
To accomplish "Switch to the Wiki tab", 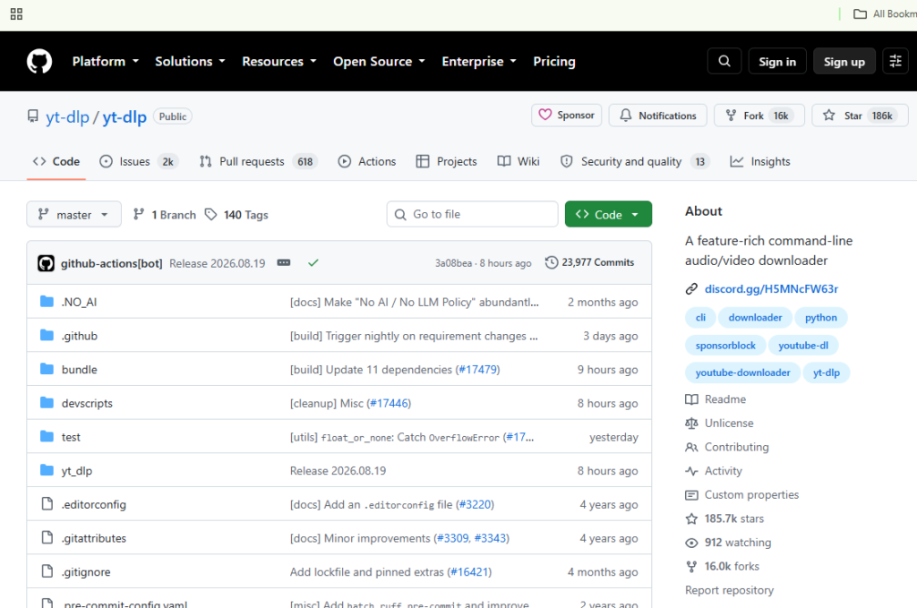I will 518,162.
